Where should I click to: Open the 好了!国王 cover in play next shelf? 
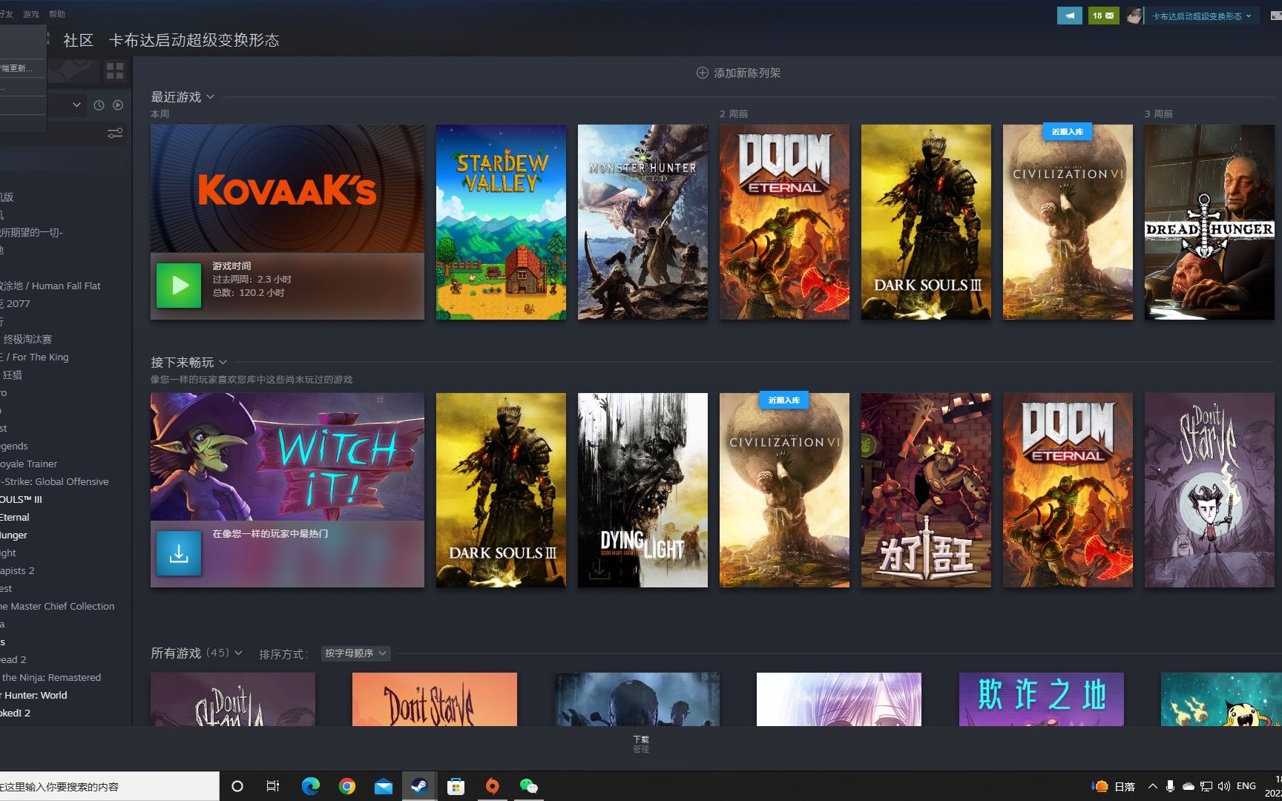coord(926,490)
